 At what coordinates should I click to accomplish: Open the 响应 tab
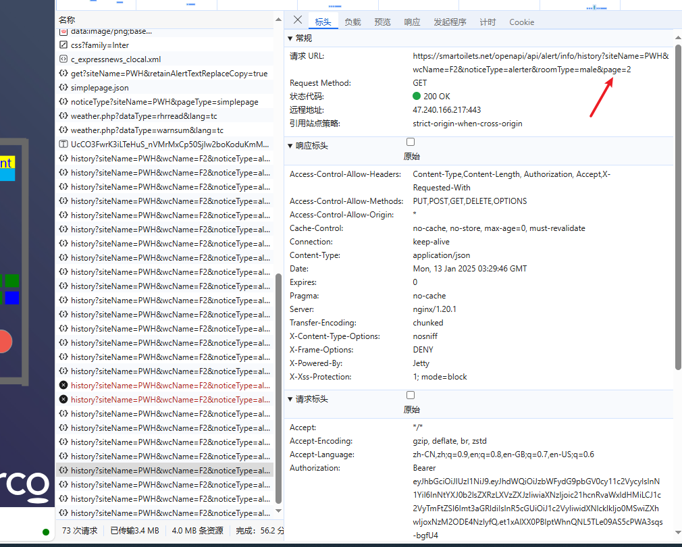click(412, 22)
